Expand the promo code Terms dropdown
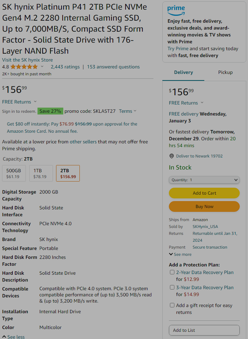The width and height of the screenshot is (248, 339). pyautogui.click(x=128, y=111)
